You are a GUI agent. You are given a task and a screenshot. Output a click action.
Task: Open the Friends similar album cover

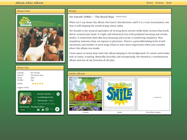coord(86,94)
